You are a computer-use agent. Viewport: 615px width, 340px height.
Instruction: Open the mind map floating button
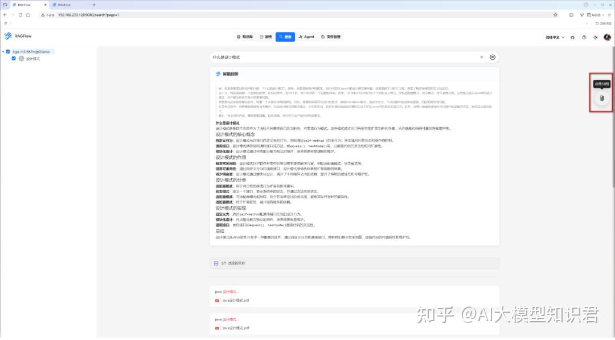tap(602, 99)
